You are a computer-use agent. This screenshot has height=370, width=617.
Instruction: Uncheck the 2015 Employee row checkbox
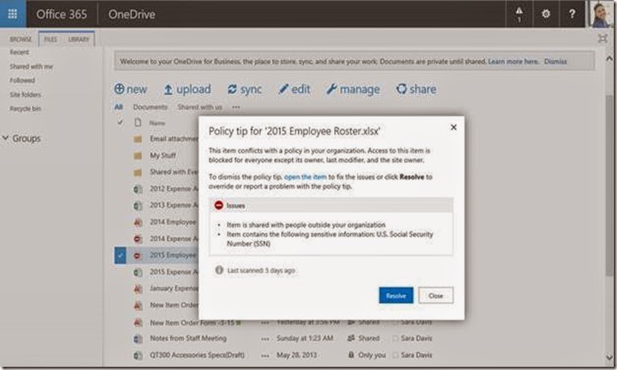(120, 256)
